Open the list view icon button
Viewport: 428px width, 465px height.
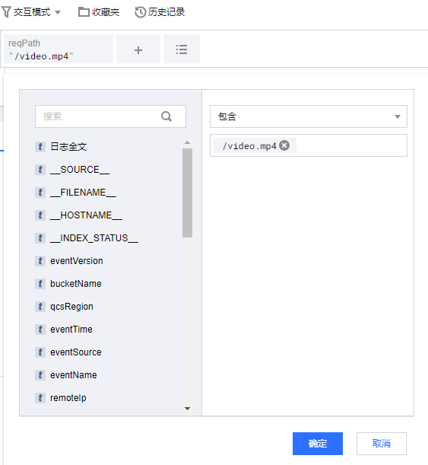181,49
